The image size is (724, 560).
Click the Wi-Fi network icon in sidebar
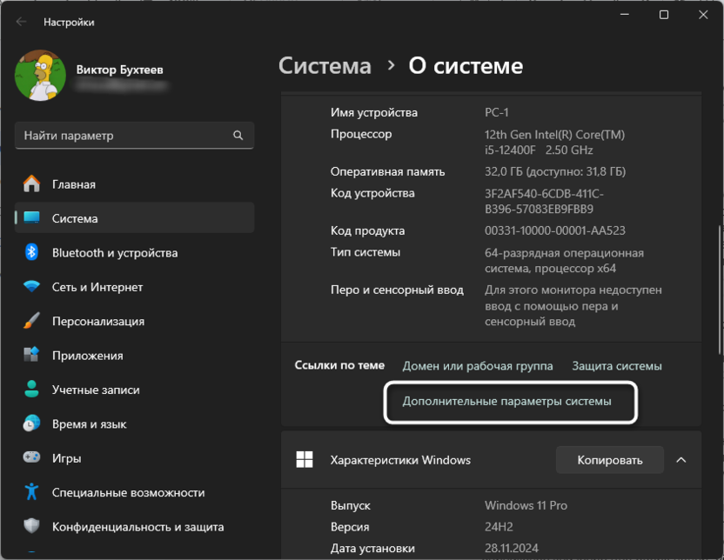(31, 287)
